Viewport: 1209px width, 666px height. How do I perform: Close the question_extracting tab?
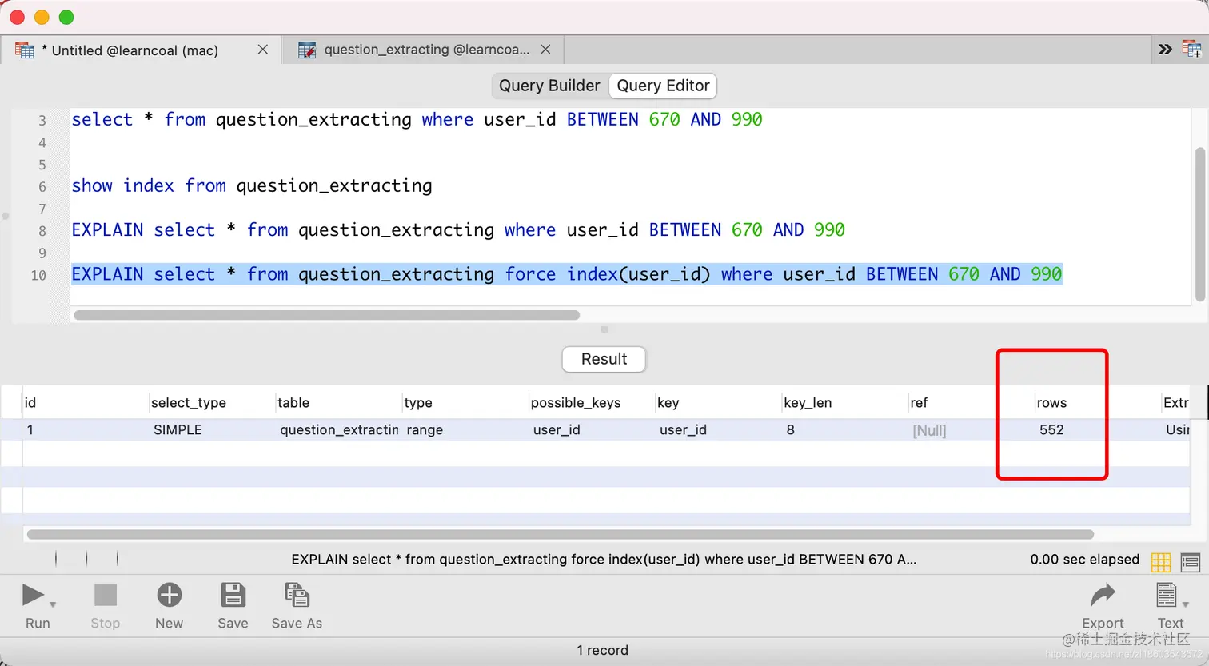point(545,50)
